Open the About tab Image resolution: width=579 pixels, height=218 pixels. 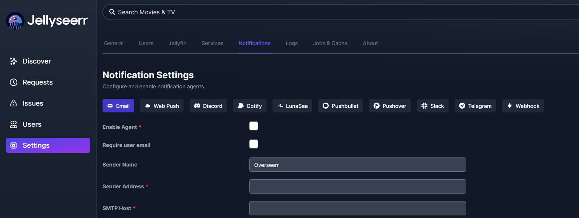pos(370,43)
